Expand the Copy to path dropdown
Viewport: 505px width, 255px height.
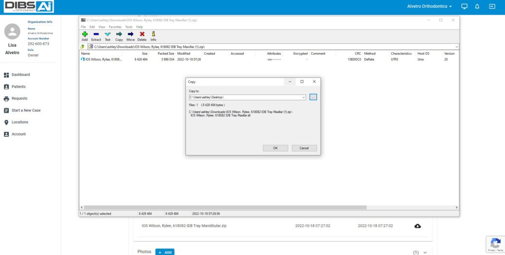pyautogui.click(x=304, y=97)
